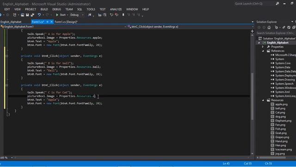296x167 pixels.
Task: Open the editor zoom 100 % dropdown
Action: point(12,158)
